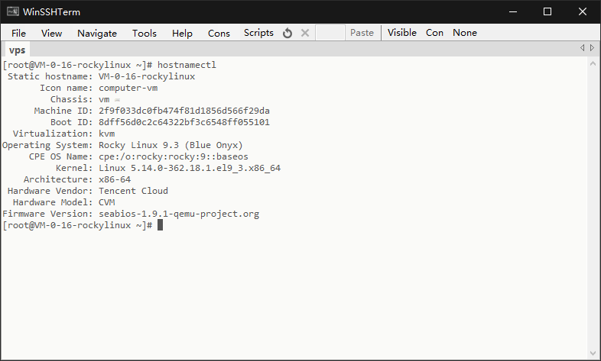Expand the Scripts dropdown menu
601x361 pixels.
(258, 33)
